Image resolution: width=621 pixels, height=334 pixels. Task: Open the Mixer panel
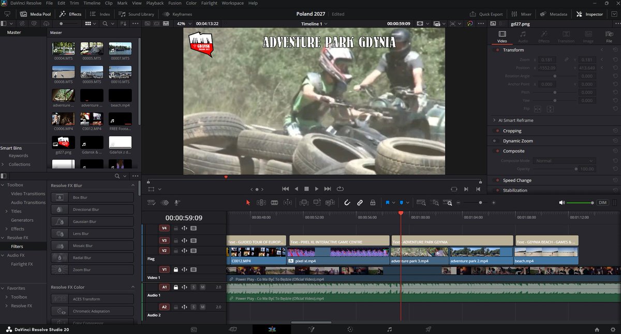click(521, 14)
